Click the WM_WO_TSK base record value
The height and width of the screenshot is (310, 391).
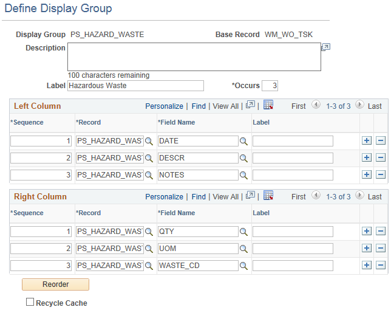tap(288, 35)
